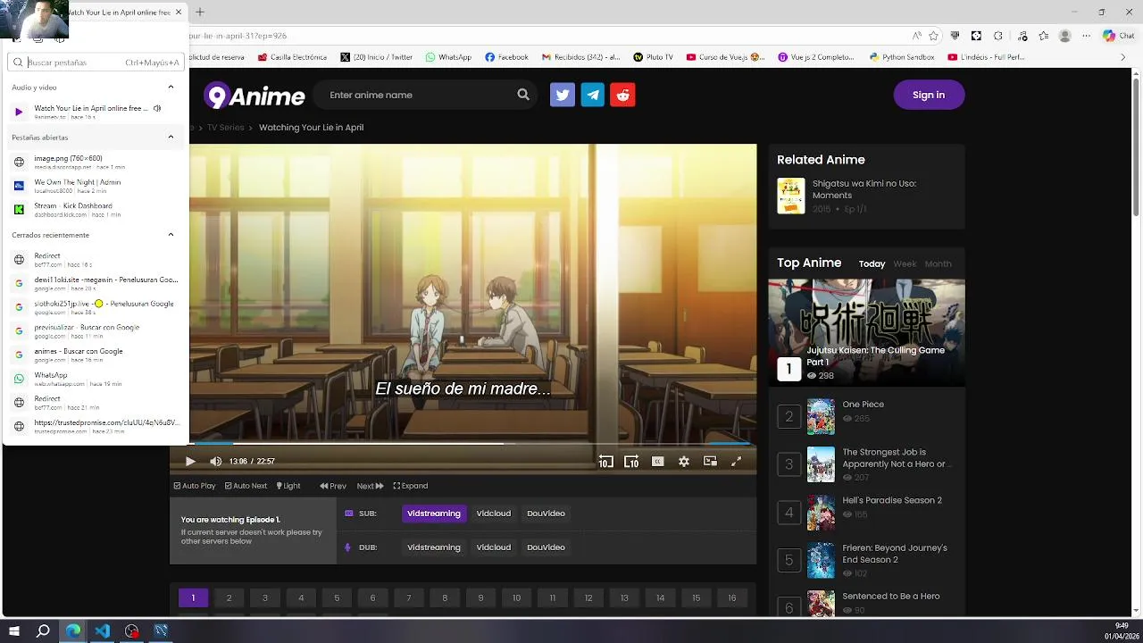Collapse the Audio y video section

pyautogui.click(x=171, y=88)
